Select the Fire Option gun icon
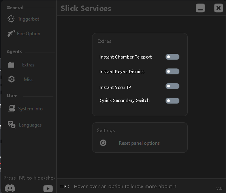Viewport: 226px width, 193px height. point(11,34)
